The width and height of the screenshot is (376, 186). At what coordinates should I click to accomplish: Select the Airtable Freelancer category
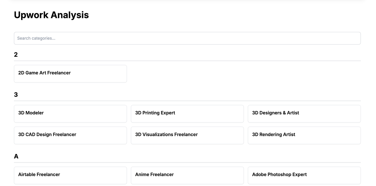(x=70, y=175)
